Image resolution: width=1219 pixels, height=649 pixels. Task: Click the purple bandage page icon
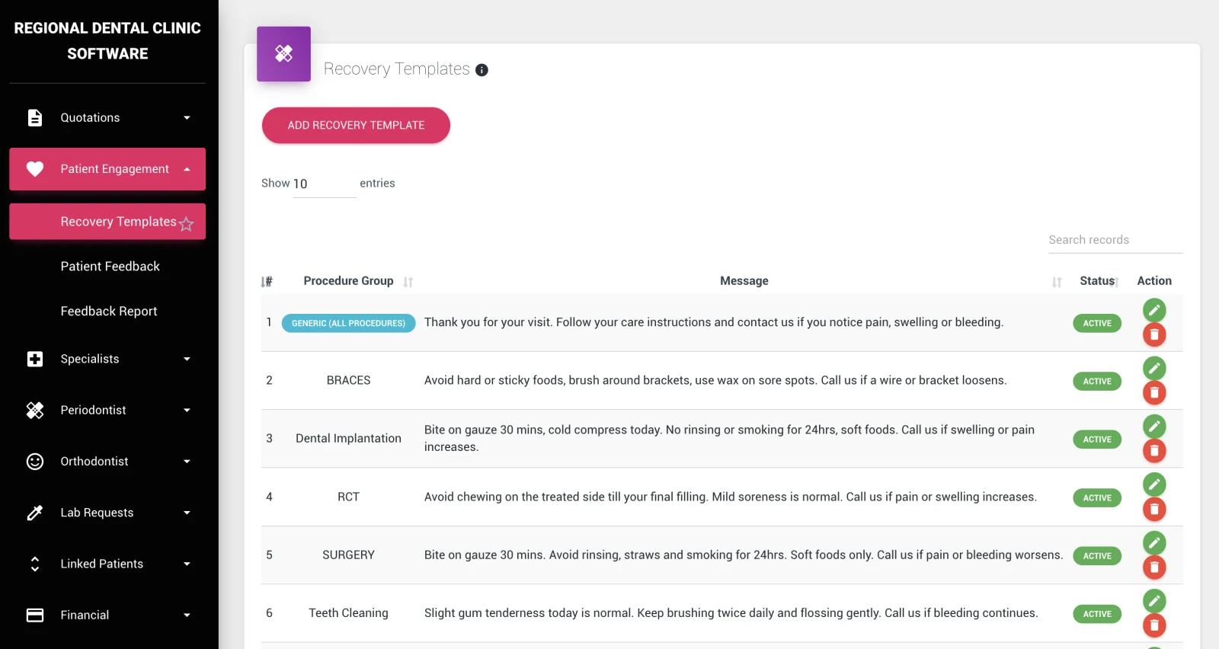pos(283,53)
